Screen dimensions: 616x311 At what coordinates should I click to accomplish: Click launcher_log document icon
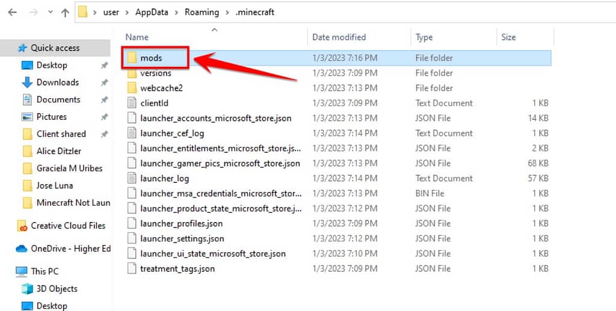click(132, 178)
